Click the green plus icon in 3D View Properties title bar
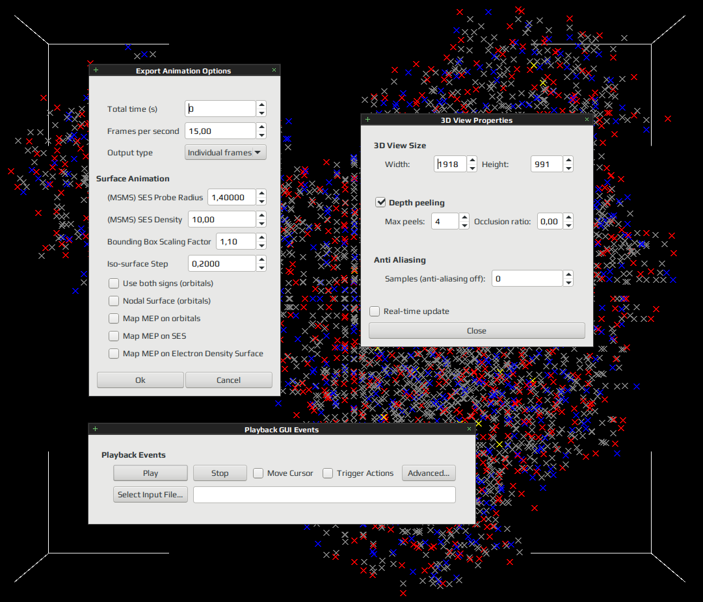This screenshot has height=602, width=703. pos(367,119)
